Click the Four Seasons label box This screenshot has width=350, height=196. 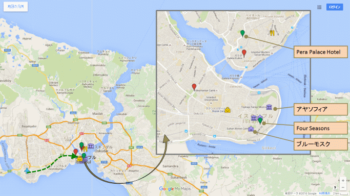(320, 128)
